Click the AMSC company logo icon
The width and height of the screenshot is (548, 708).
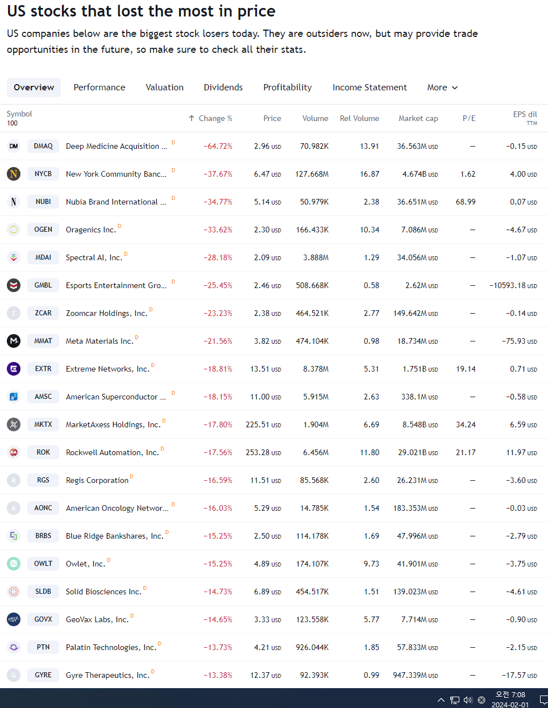point(14,397)
